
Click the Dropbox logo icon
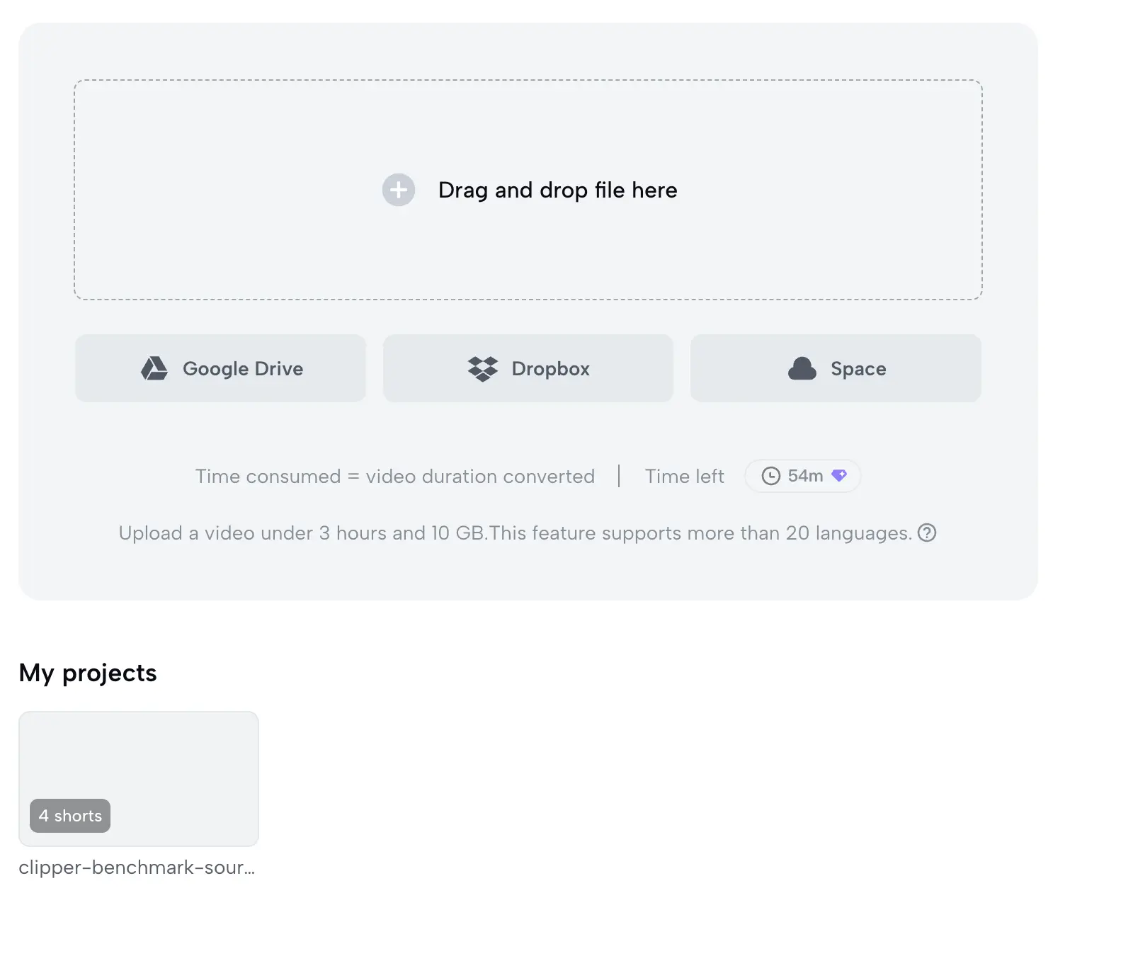pyautogui.click(x=483, y=369)
